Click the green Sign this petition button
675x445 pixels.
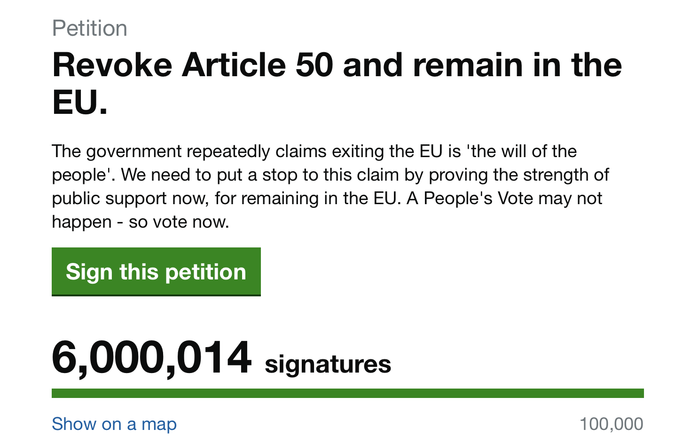pos(156,272)
